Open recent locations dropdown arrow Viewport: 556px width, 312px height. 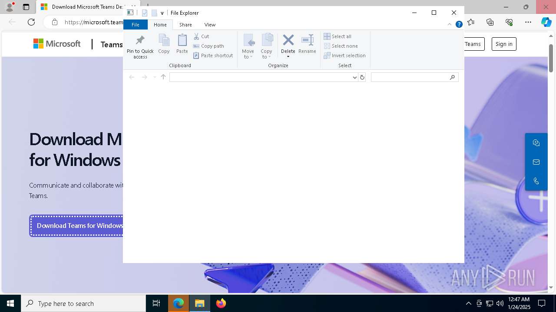click(x=154, y=77)
